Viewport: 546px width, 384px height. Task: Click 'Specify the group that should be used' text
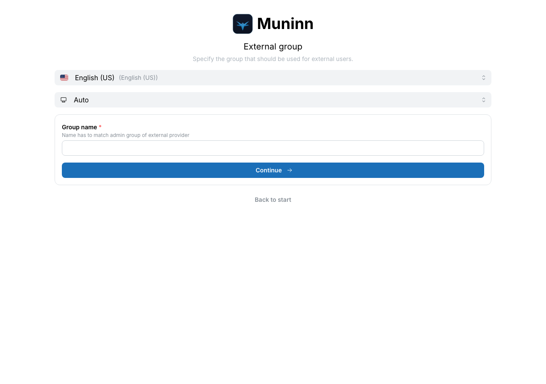(273, 59)
